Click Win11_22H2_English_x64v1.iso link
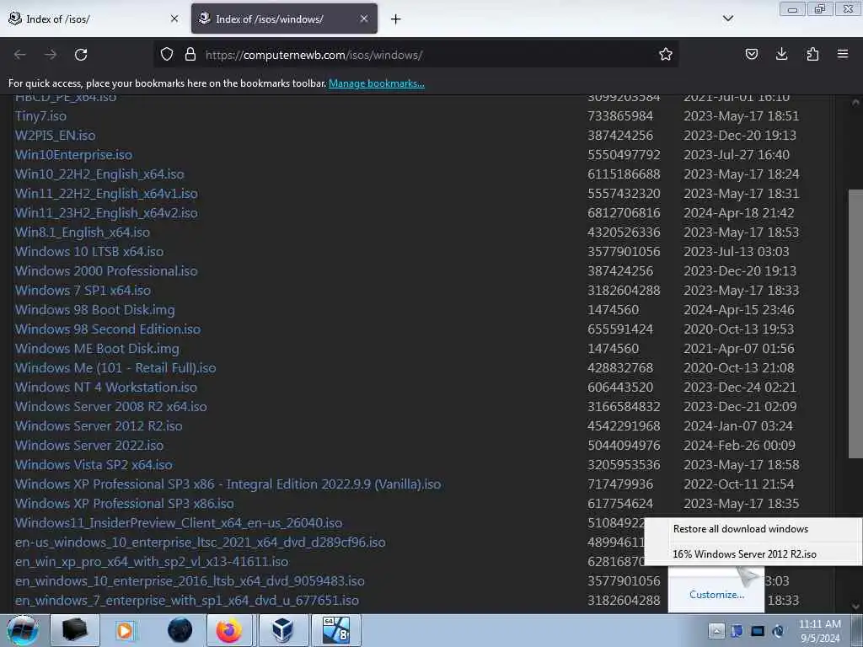The height and width of the screenshot is (647, 863). (106, 194)
